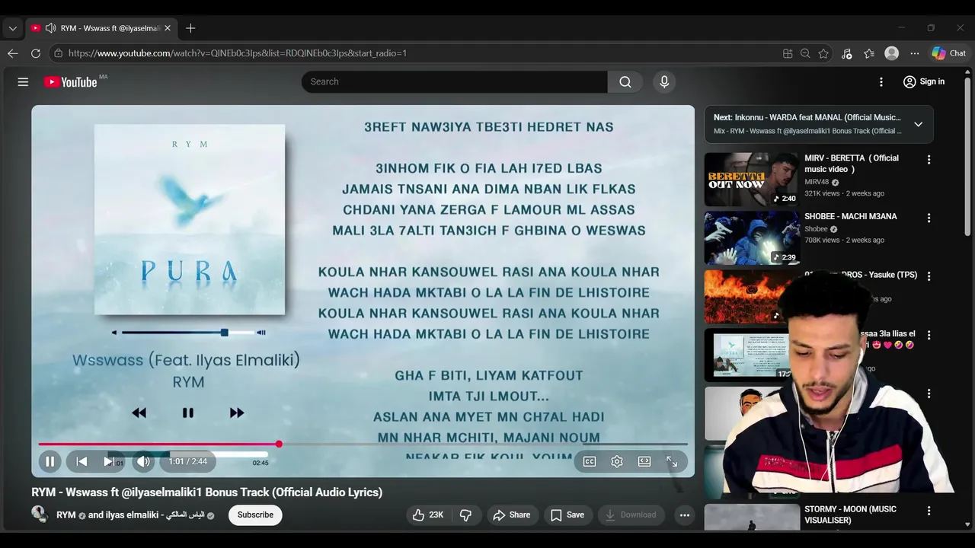
Task: Open the zoom control in the address bar
Action: coord(805,53)
